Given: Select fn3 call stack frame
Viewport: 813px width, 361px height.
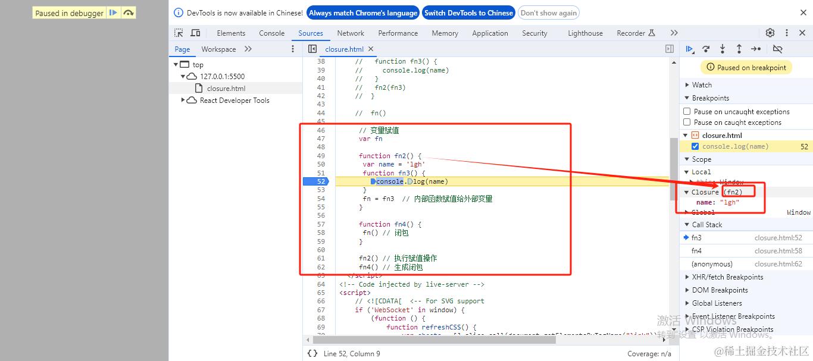Looking at the screenshot, I should click(746, 238).
